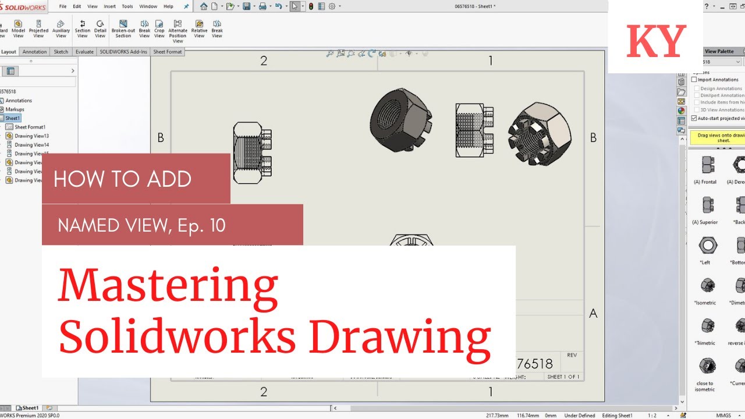Create a new document

pos(214,6)
